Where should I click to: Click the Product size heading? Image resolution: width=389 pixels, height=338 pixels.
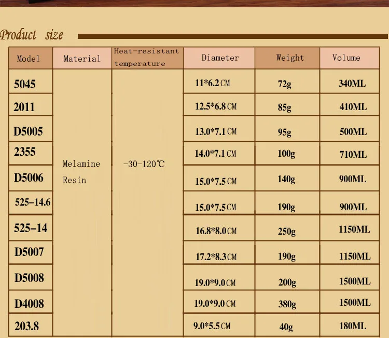point(32,35)
